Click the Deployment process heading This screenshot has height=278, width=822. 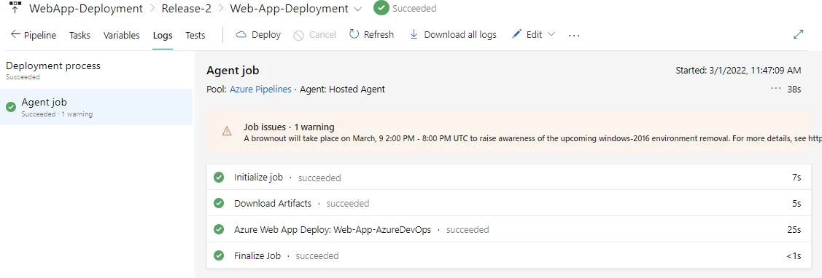tap(53, 66)
